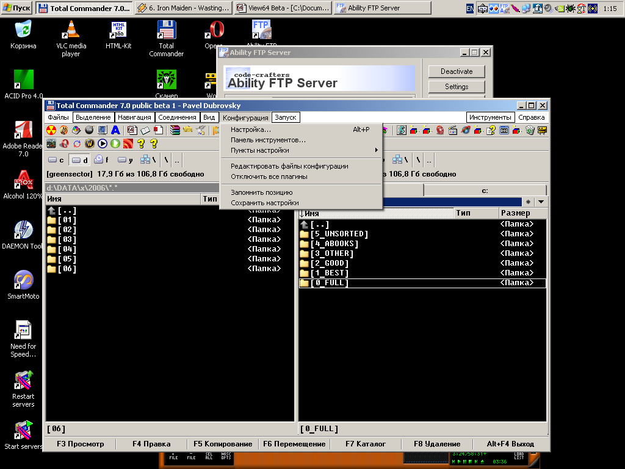The image size is (625, 469).
Task: Select folder [03] in left panel
Action: click(170, 239)
